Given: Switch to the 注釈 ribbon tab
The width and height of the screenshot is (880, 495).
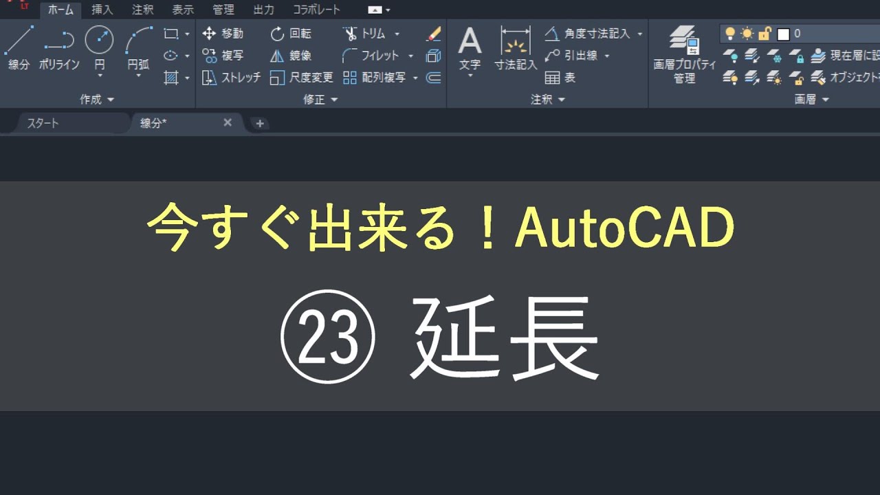Looking at the screenshot, I should (x=143, y=10).
